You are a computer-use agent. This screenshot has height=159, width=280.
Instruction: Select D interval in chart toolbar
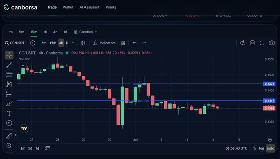pyautogui.click(x=67, y=43)
